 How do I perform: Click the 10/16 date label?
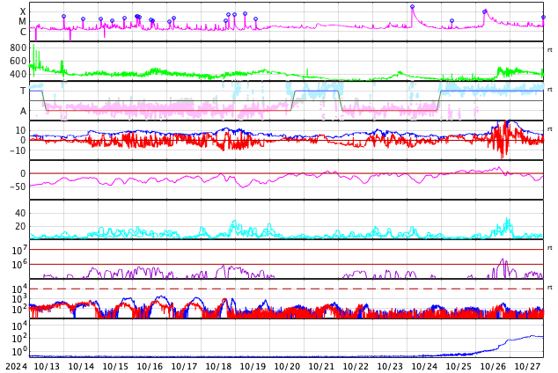click(x=150, y=366)
